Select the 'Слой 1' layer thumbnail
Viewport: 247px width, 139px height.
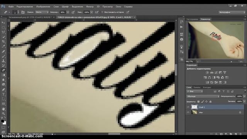194,107
